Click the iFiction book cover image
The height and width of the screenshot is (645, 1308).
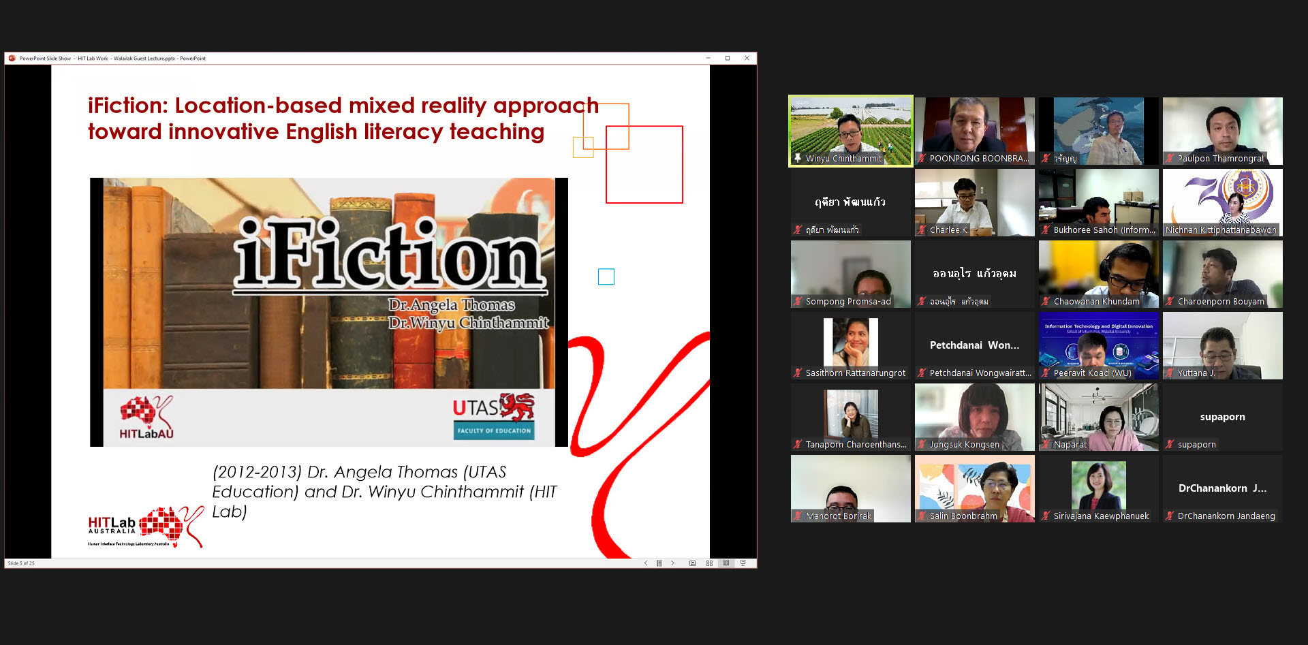pyautogui.click(x=328, y=311)
